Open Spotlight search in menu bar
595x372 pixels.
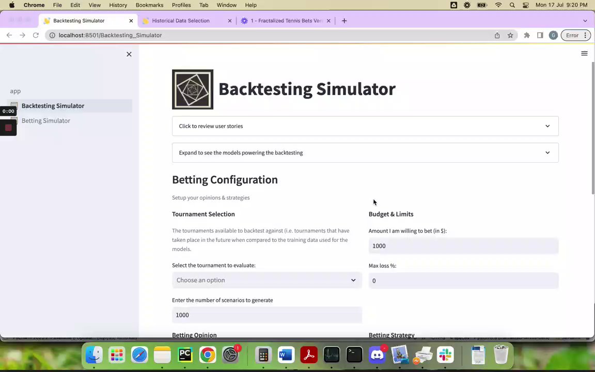coord(512,5)
